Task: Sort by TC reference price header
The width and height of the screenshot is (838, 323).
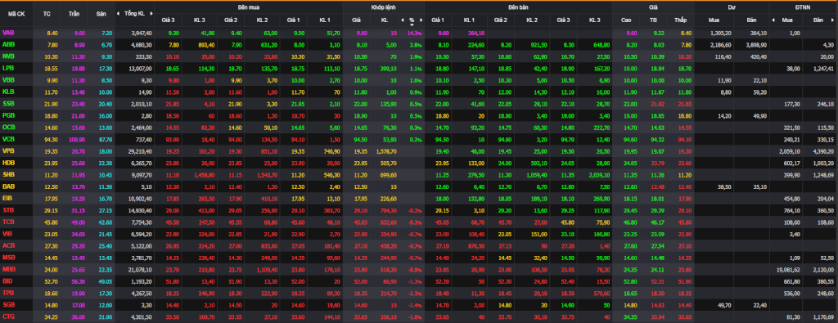Action: [x=47, y=13]
